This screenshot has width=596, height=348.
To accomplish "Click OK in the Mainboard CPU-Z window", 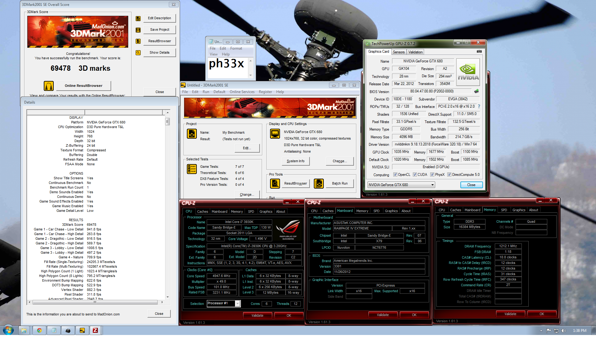I will (x=414, y=315).
